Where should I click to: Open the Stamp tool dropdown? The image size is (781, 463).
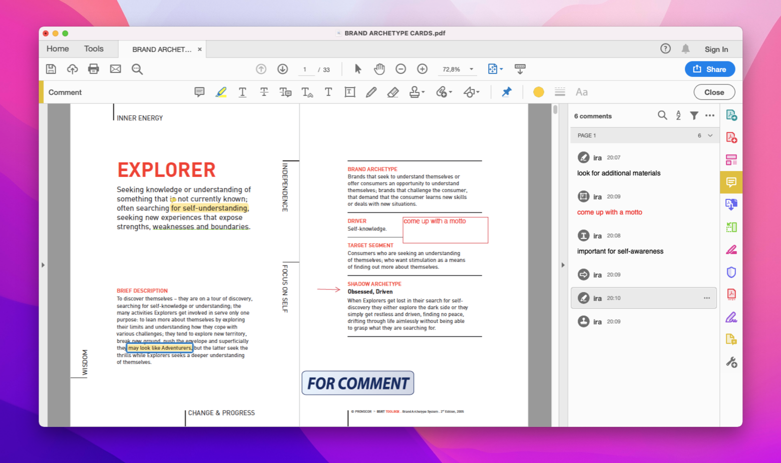click(x=417, y=92)
